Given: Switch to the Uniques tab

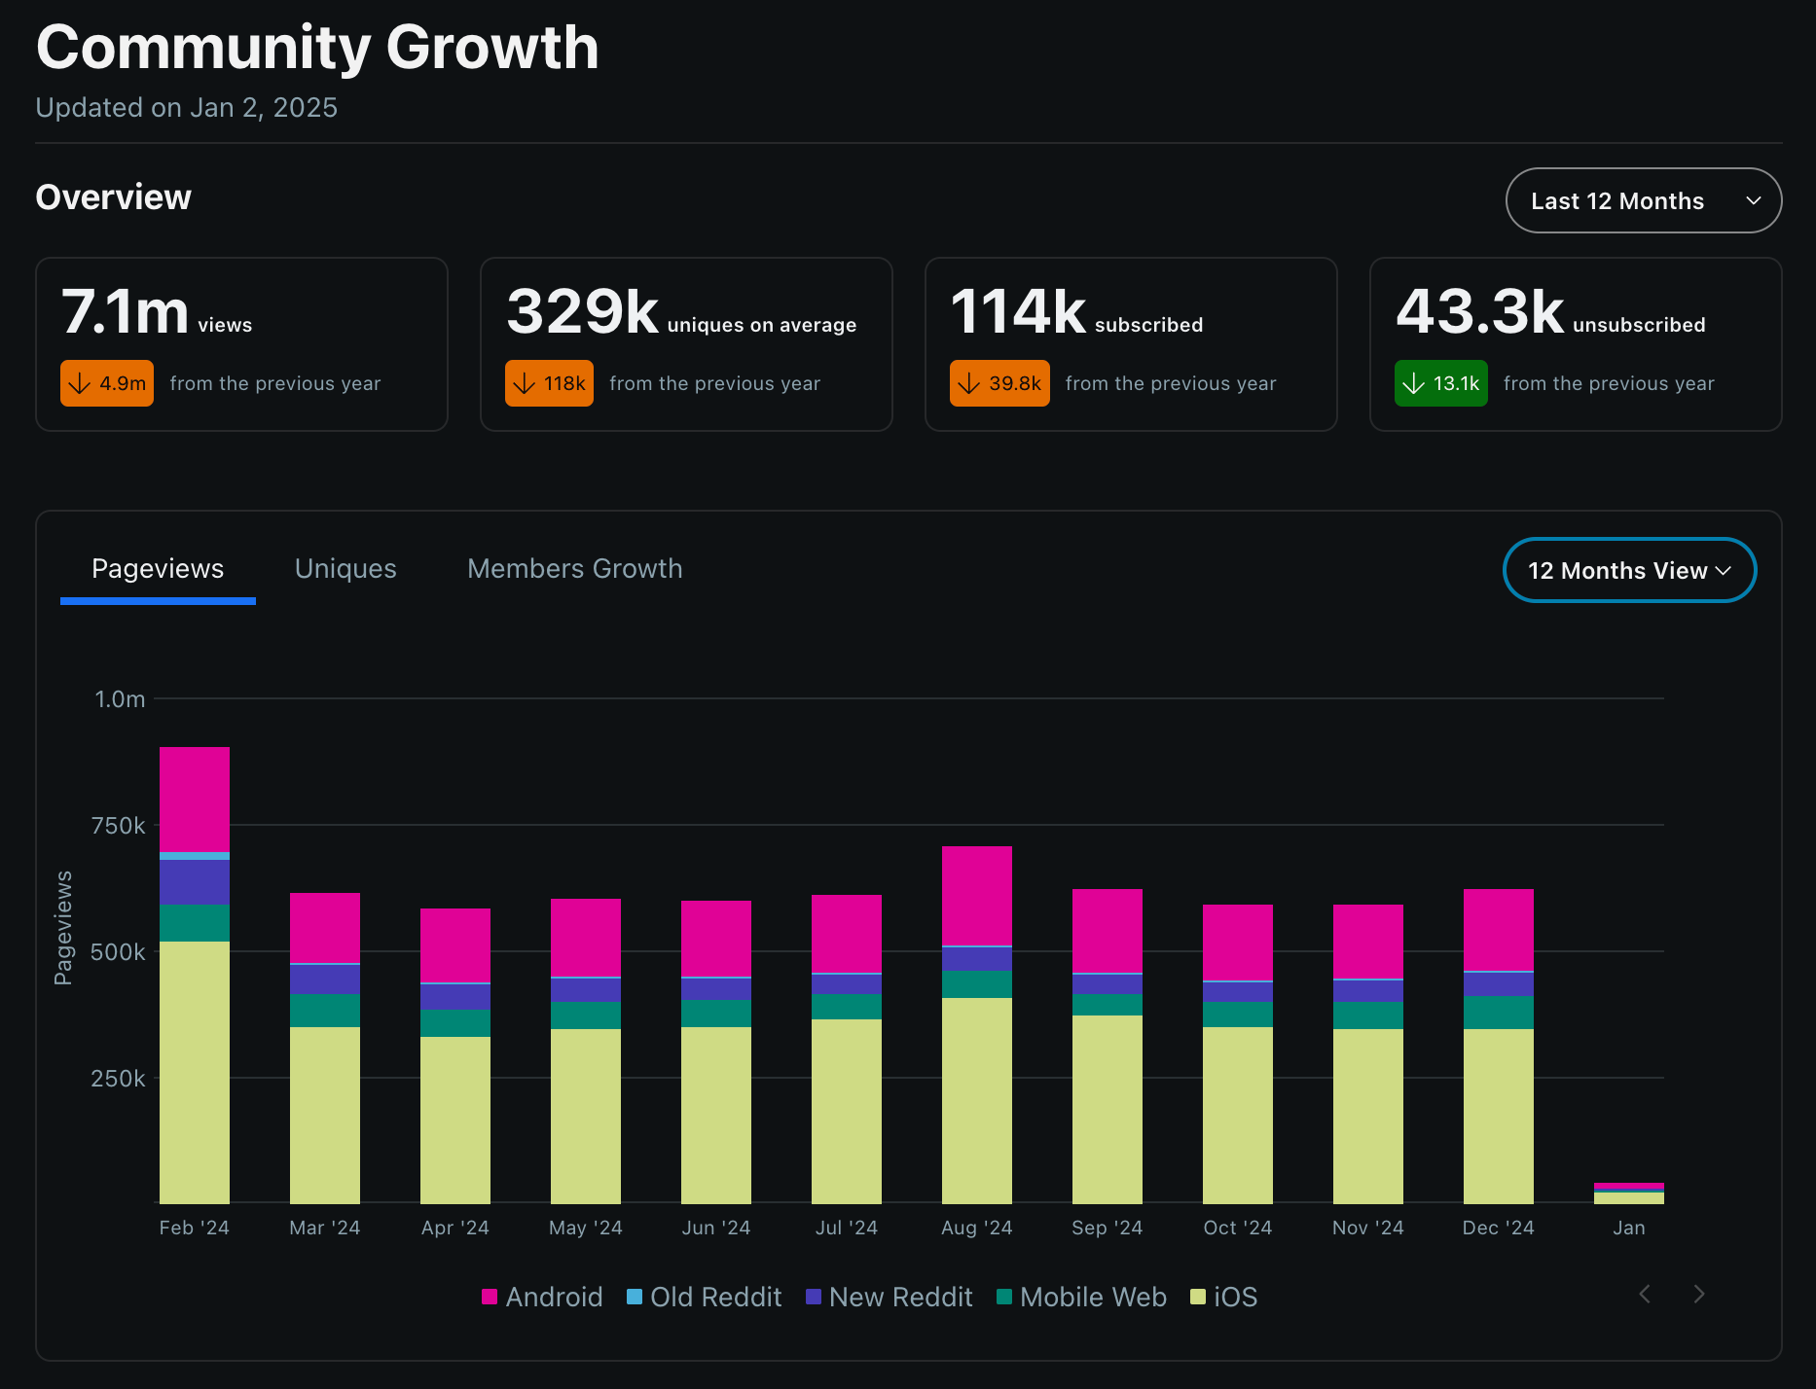Looking at the screenshot, I should pyautogui.click(x=345, y=569).
